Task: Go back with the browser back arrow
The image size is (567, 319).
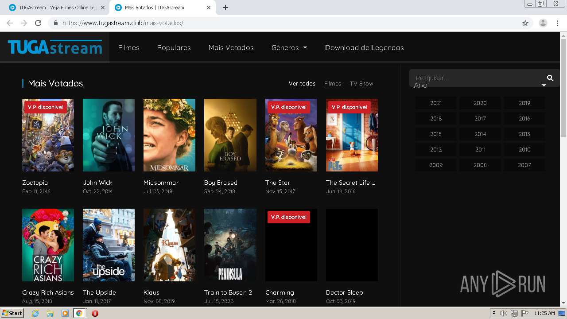Action: pyautogui.click(x=10, y=23)
